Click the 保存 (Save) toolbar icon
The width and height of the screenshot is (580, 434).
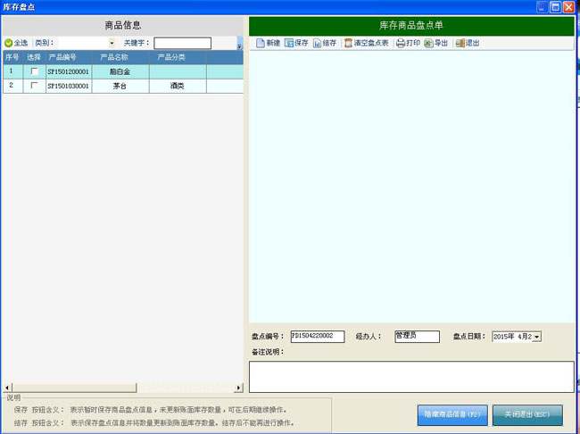point(289,43)
